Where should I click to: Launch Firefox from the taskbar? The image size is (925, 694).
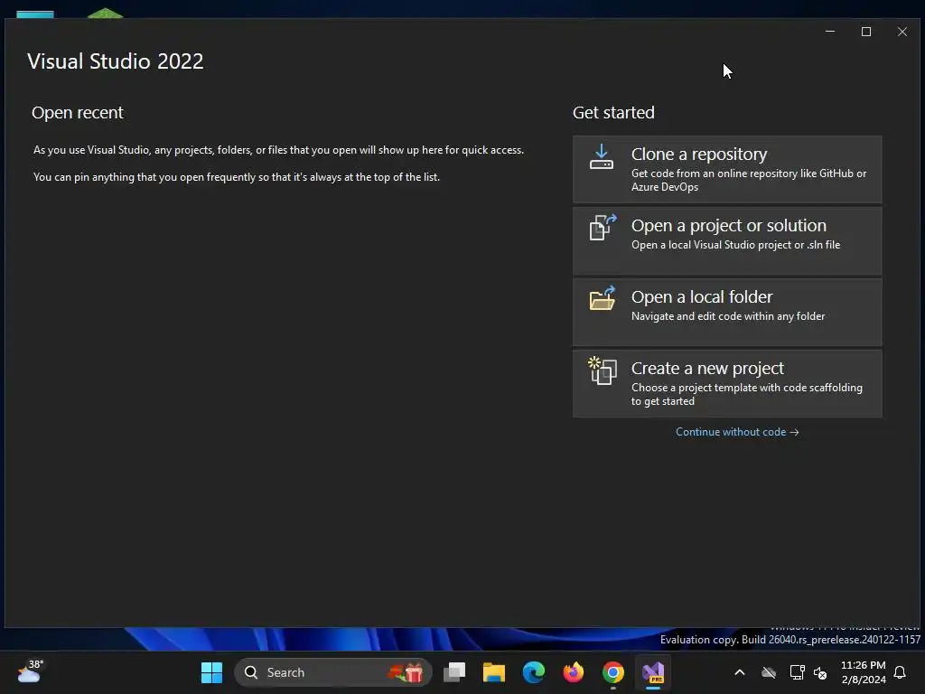click(x=573, y=672)
